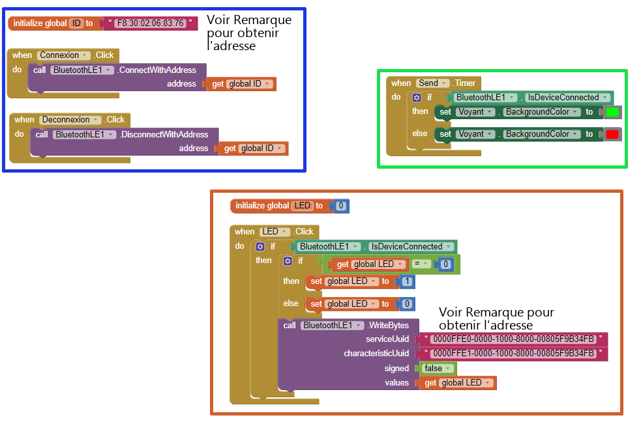
Task: Edit the characteristicUuid 0000FFE1 text value
Action: click(x=513, y=354)
